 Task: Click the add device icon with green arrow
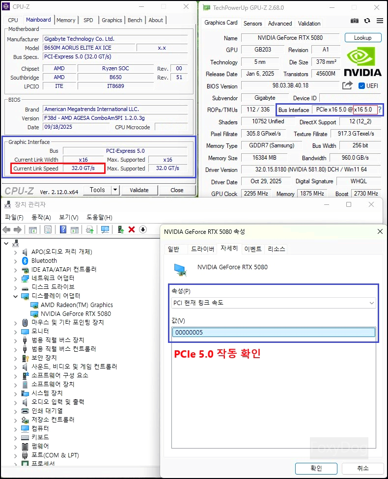pyautogui.click(x=121, y=229)
